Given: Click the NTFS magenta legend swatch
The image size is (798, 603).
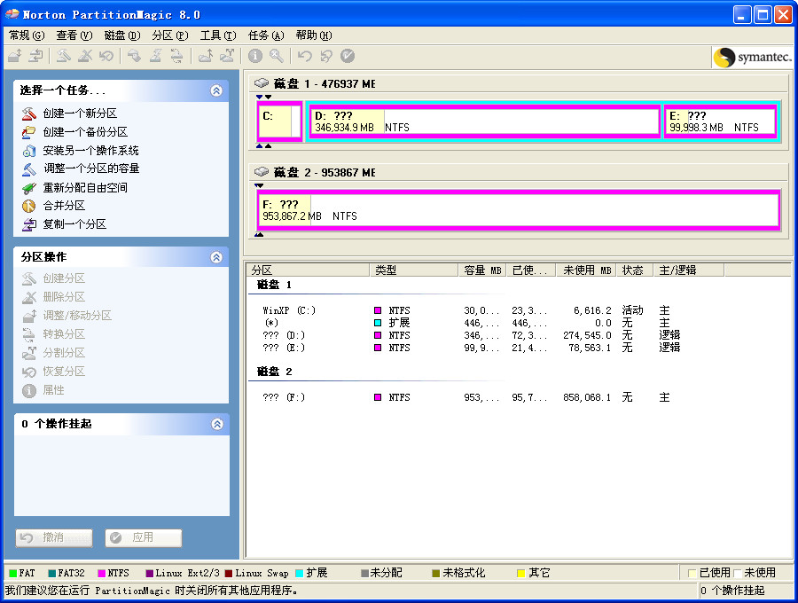Looking at the screenshot, I should (101, 574).
